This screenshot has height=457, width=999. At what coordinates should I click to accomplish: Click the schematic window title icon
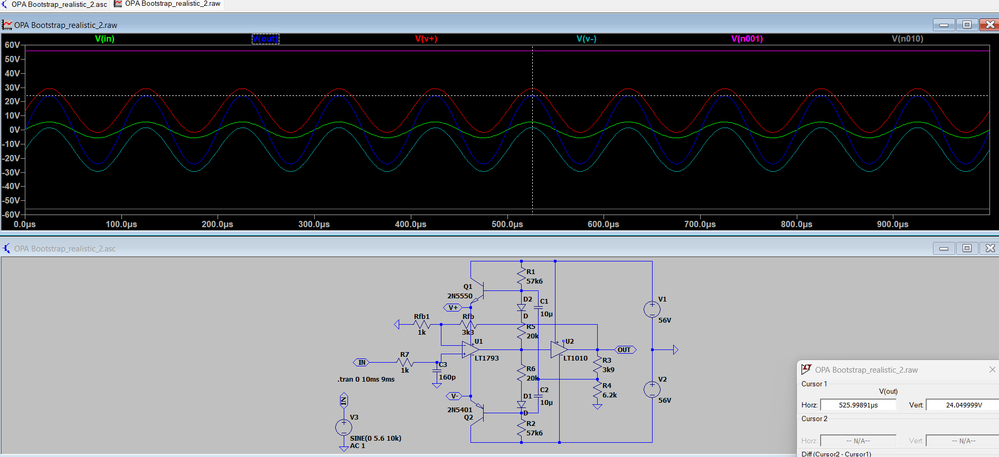click(x=7, y=248)
